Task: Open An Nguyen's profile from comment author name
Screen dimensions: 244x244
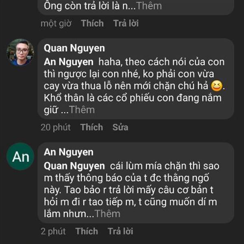Action: tap(68, 152)
